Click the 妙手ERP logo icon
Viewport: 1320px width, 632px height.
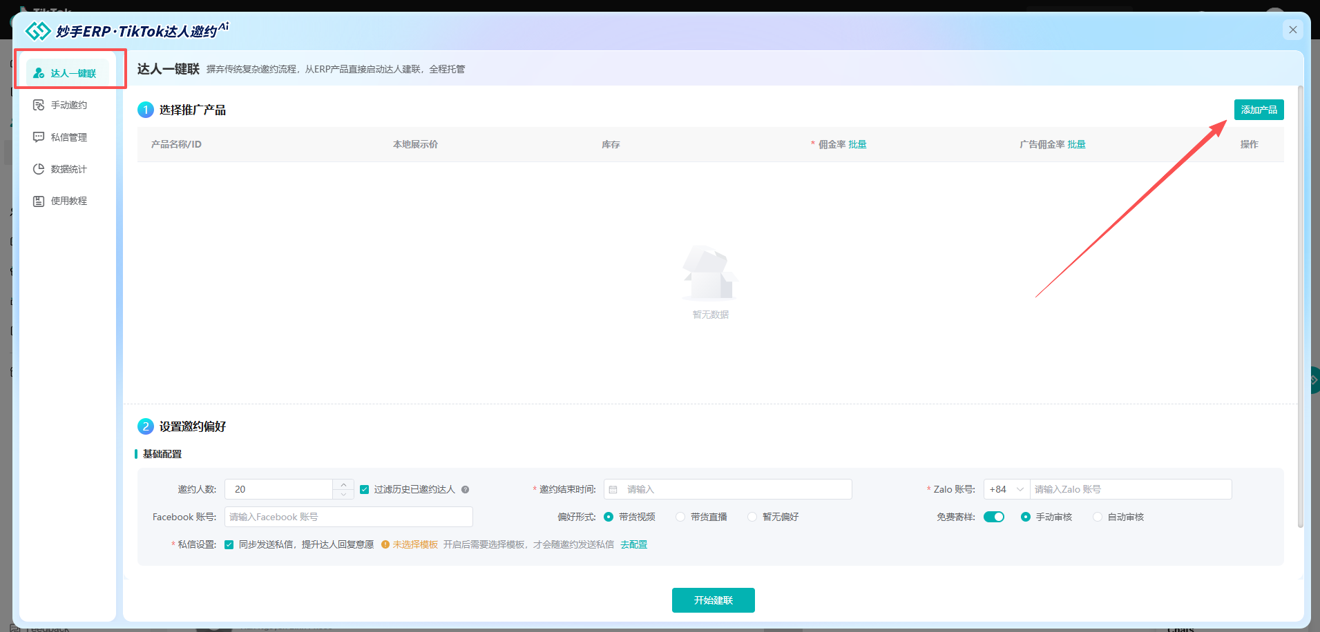pos(38,31)
